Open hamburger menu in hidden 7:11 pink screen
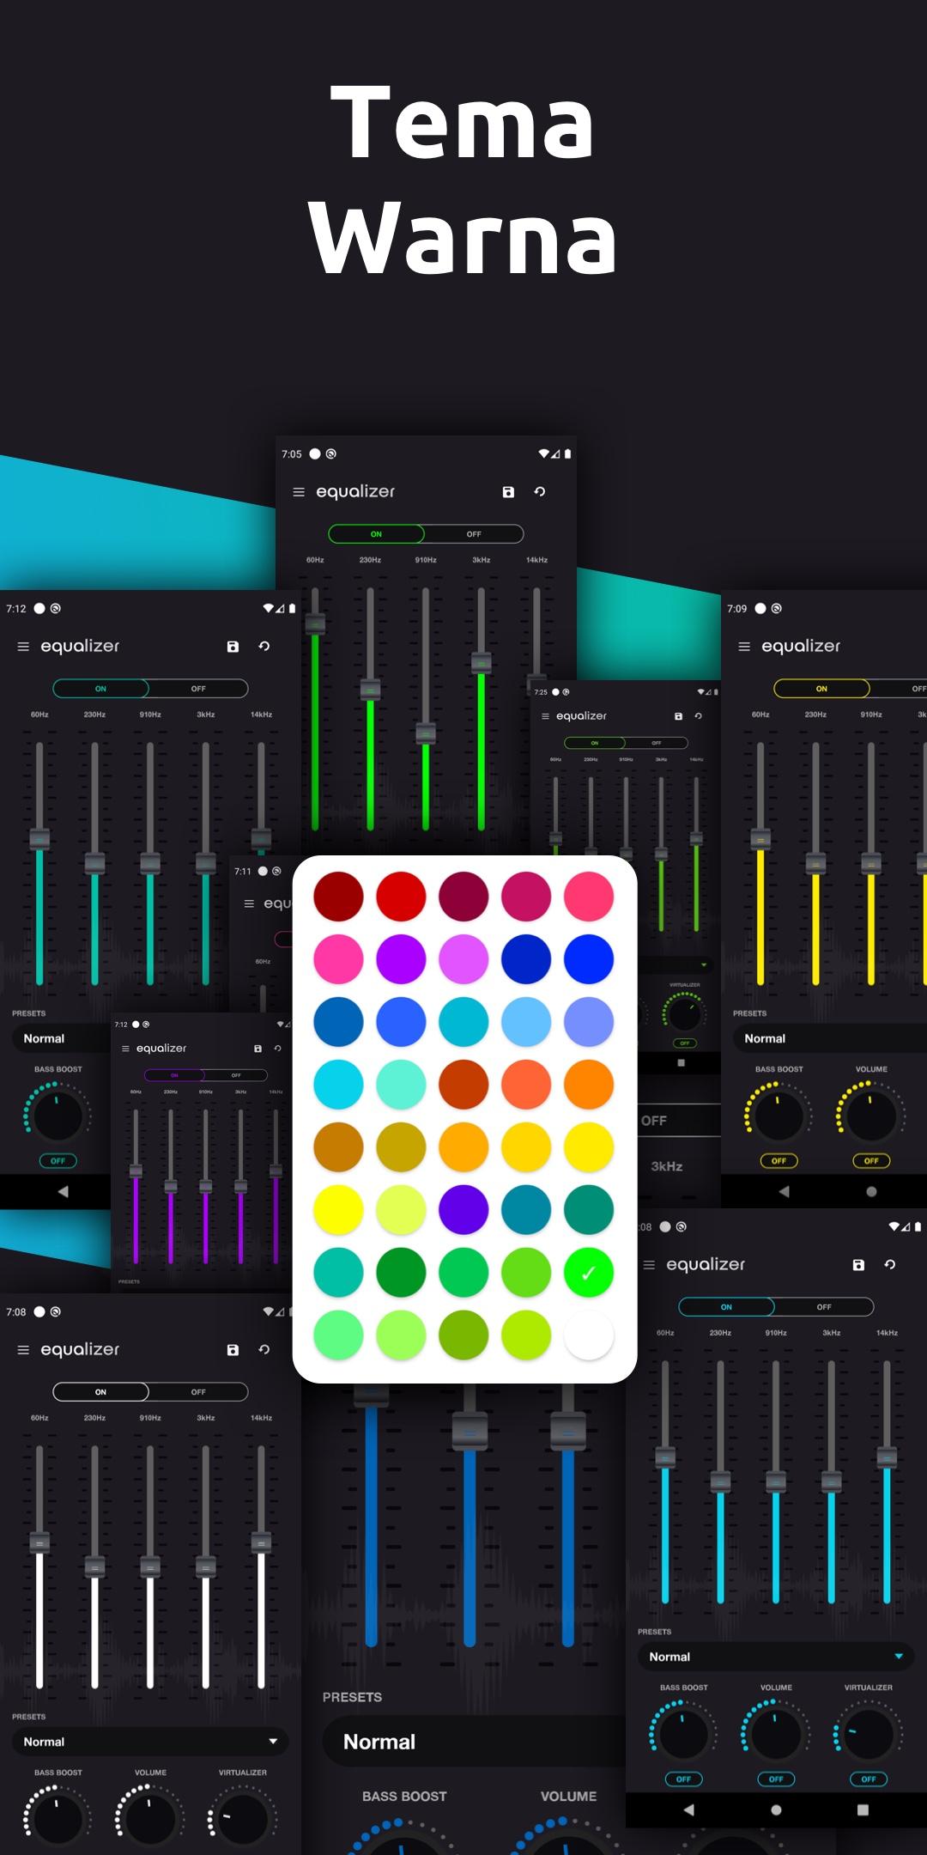This screenshot has height=1855, width=927. coord(249,903)
